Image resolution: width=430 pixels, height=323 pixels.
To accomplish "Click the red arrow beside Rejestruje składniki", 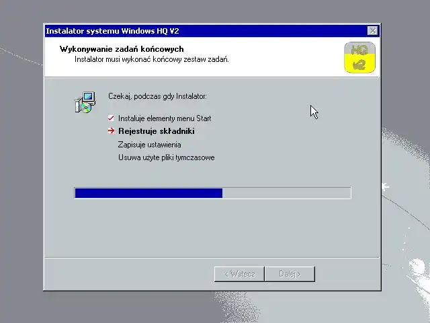I will tap(111, 131).
